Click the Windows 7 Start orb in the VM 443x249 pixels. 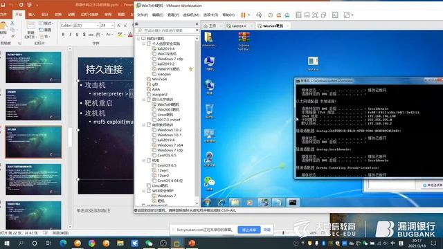click(x=208, y=203)
